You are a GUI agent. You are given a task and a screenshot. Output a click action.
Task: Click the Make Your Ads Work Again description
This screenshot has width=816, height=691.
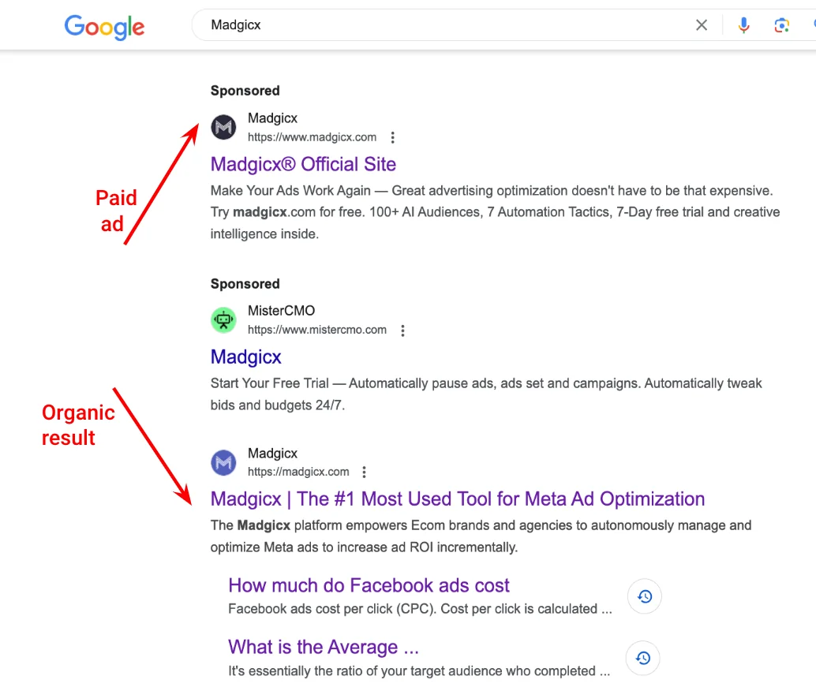coord(495,212)
